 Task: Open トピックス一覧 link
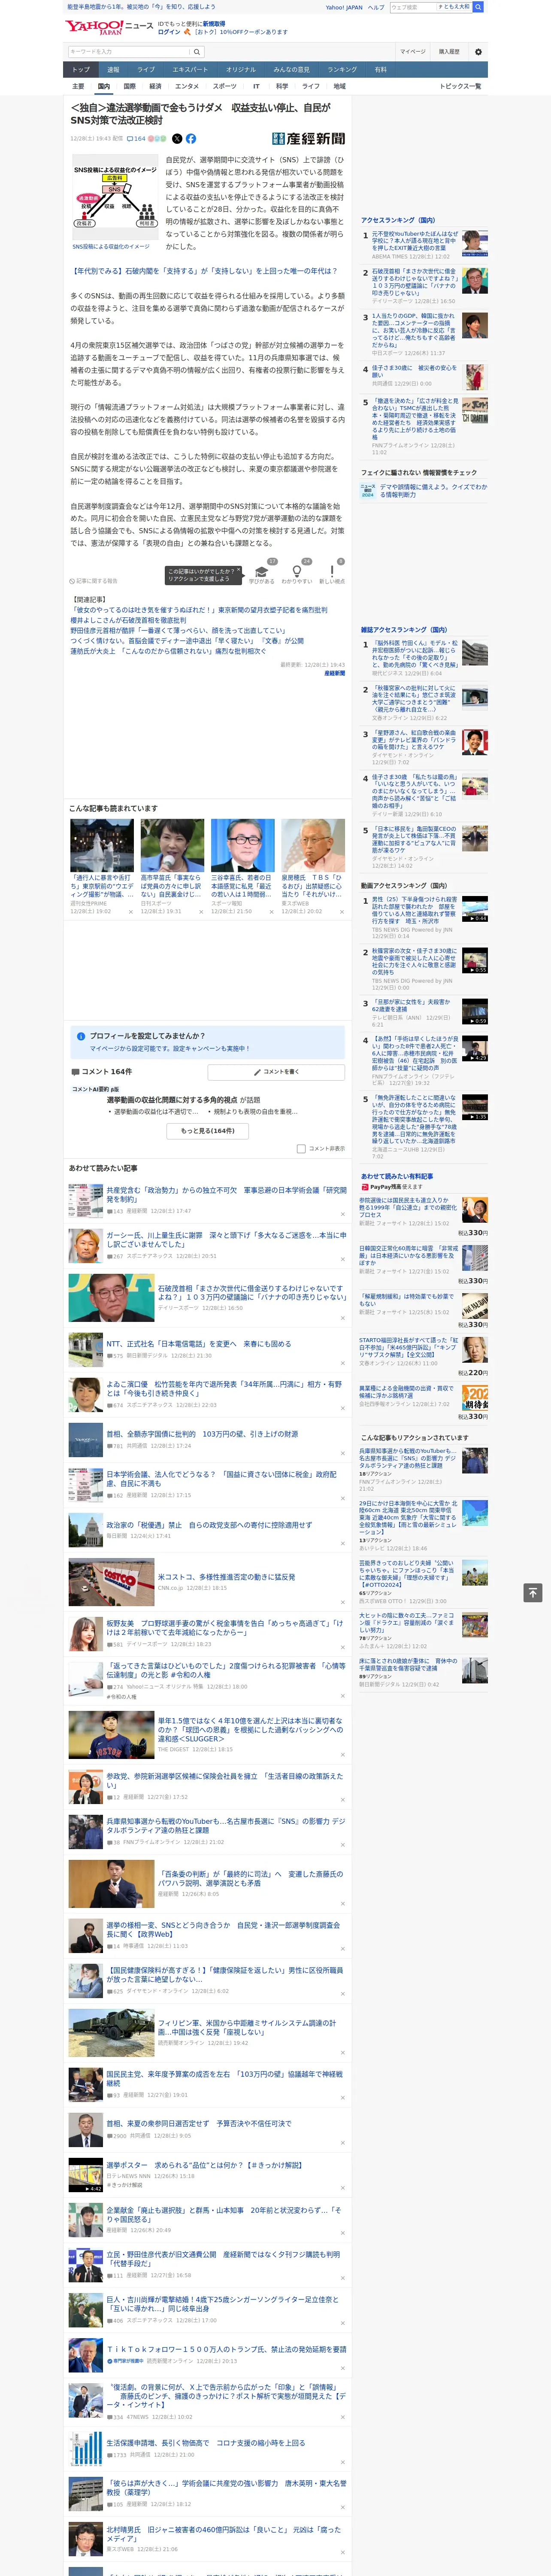point(460,86)
